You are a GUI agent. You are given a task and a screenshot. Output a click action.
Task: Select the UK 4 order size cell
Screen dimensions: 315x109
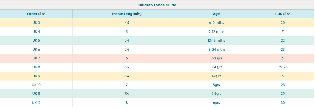pyautogui.click(x=36, y=31)
